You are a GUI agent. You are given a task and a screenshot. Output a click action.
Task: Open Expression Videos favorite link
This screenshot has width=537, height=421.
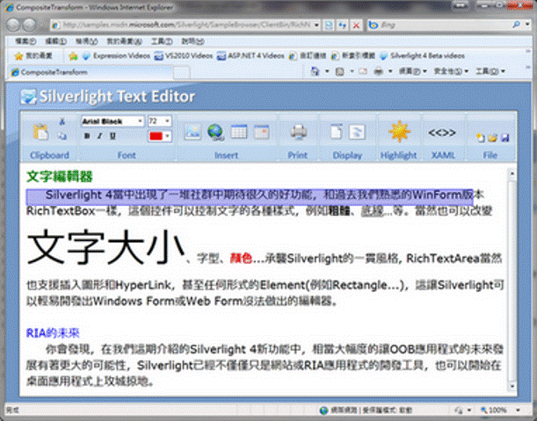click(x=116, y=56)
